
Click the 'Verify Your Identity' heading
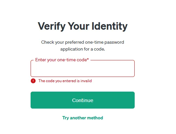pyautogui.click(x=83, y=26)
